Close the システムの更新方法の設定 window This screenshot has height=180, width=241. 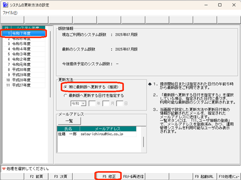234,5
